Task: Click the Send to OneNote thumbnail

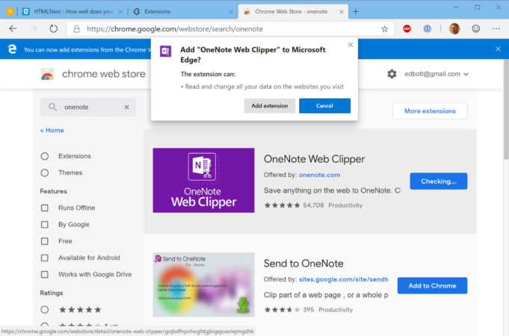Action: pyautogui.click(x=203, y=284)
